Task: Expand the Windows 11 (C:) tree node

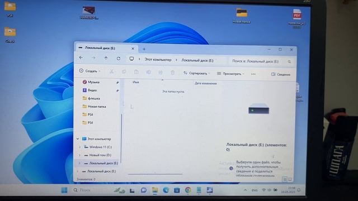Action: (x=79, y=147)
